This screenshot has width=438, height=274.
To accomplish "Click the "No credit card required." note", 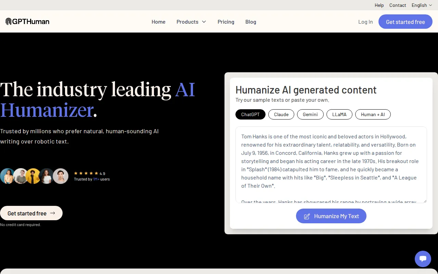I will 21,225.
